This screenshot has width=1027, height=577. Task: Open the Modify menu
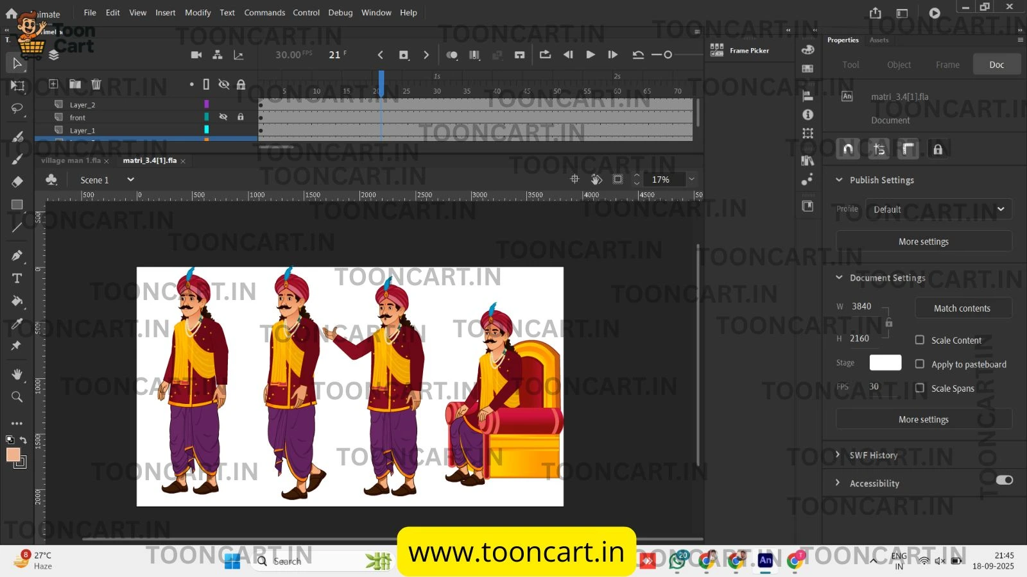pyautogui.click(x=198, y=13)
